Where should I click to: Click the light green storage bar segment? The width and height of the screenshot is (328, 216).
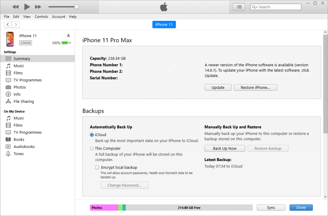pos(120,208)
